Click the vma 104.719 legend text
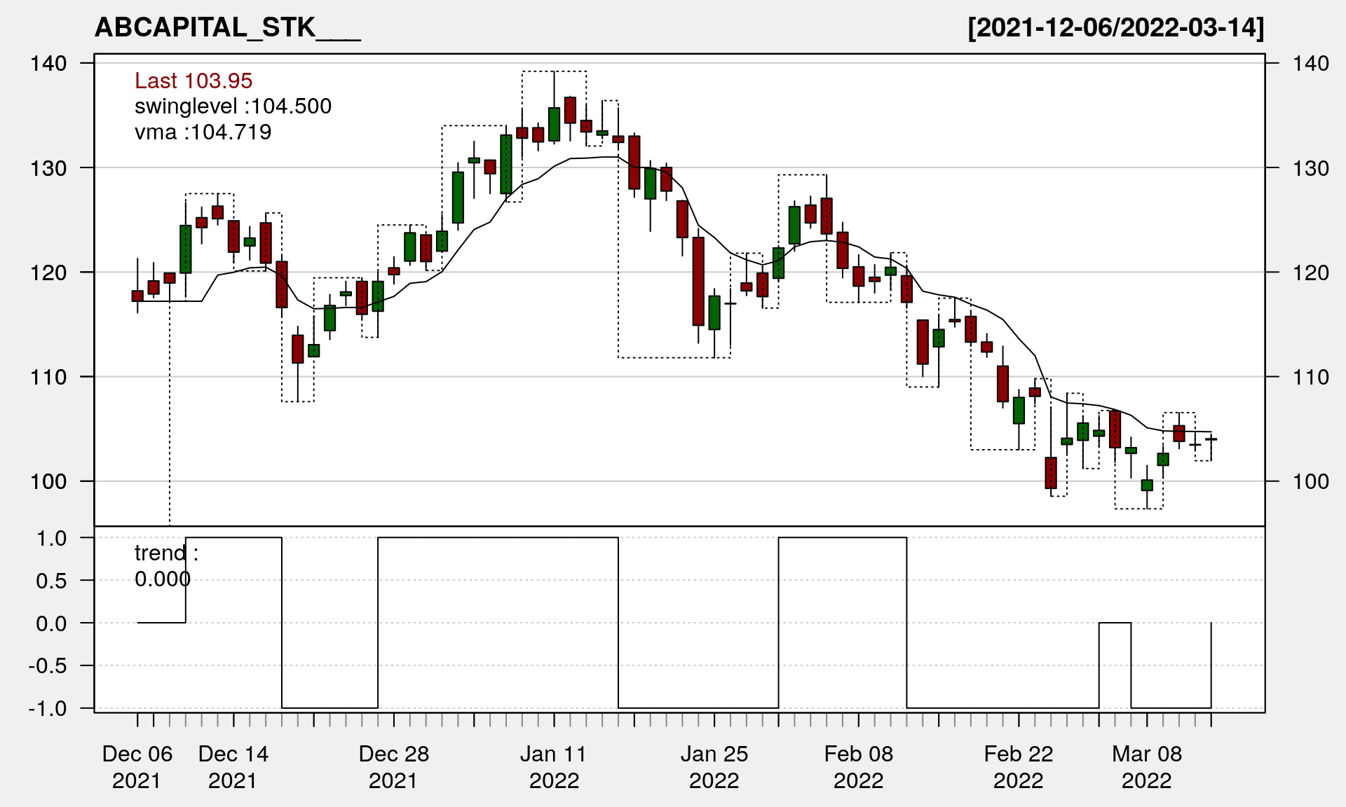 (x=203, y=132)
